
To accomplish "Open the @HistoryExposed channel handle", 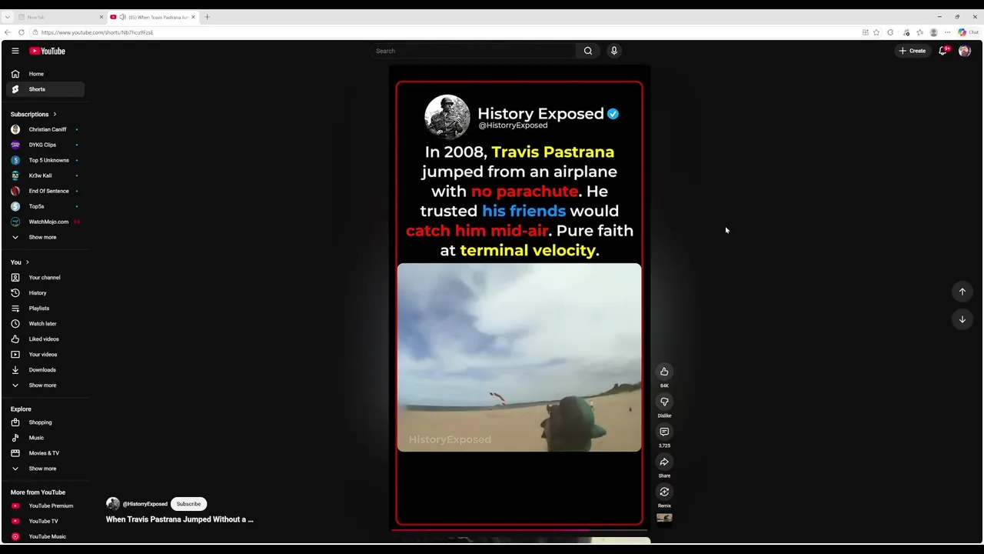I will click(145, 504).
